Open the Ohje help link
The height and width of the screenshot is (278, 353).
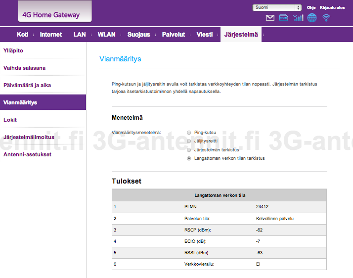(x=311, y=7)
